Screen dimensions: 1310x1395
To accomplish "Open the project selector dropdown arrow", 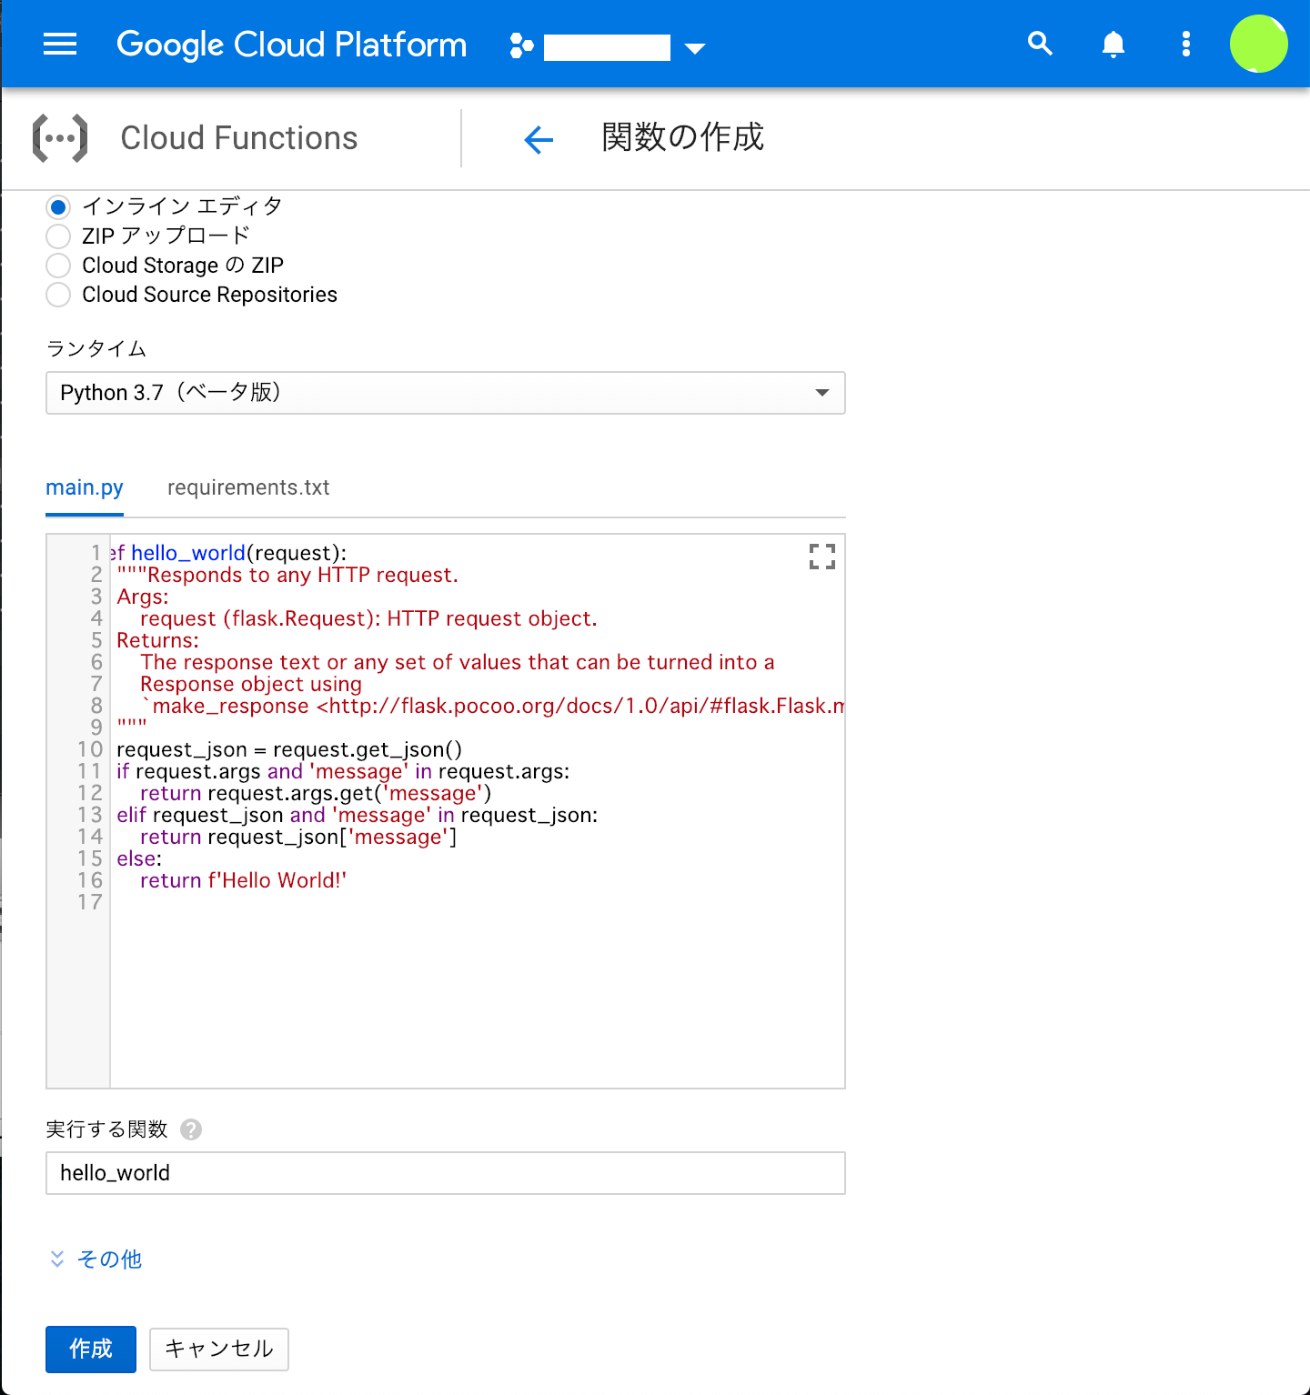I will tap(695, 48).
